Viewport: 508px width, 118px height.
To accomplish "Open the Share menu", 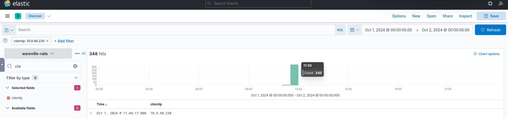I will [x=447, y=16].
